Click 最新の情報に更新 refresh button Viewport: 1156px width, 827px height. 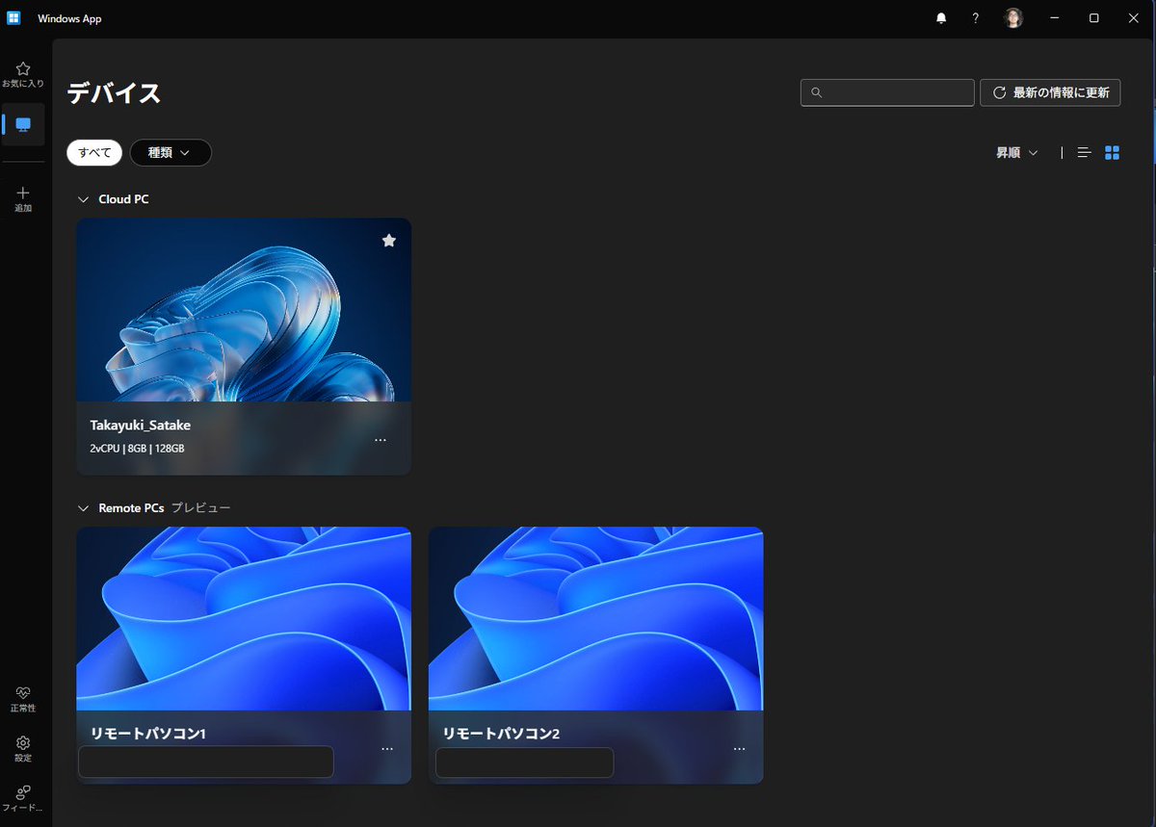coord(1050,92)
